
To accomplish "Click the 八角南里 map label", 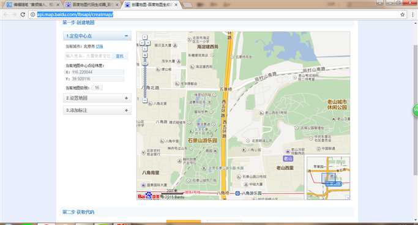I will click(151, 172).
